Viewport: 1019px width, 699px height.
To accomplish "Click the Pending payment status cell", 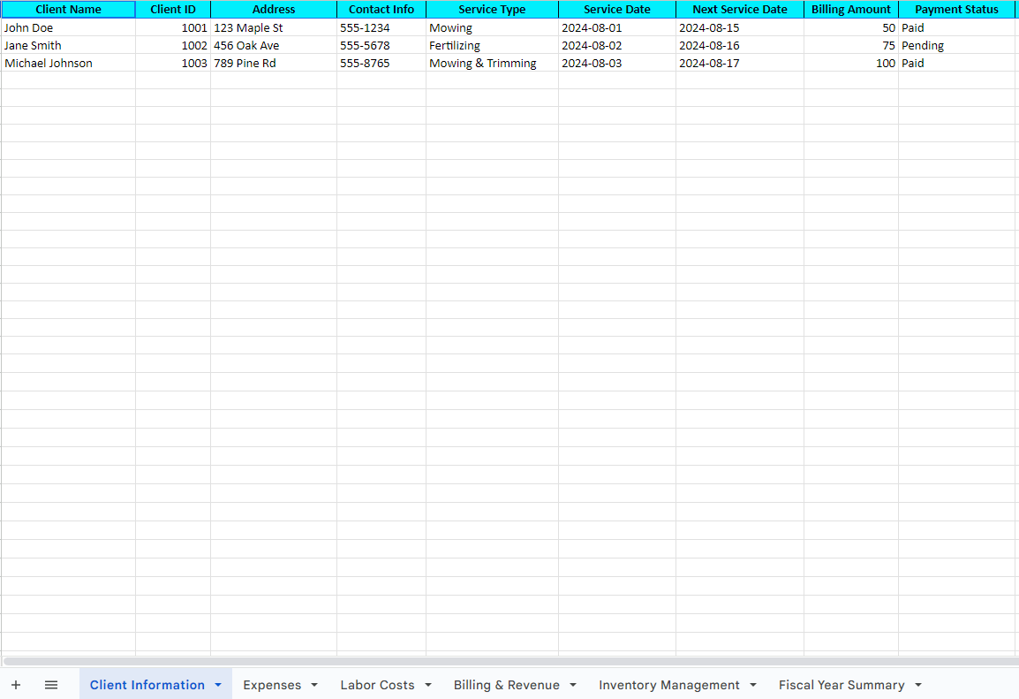I will coord(956,46).
